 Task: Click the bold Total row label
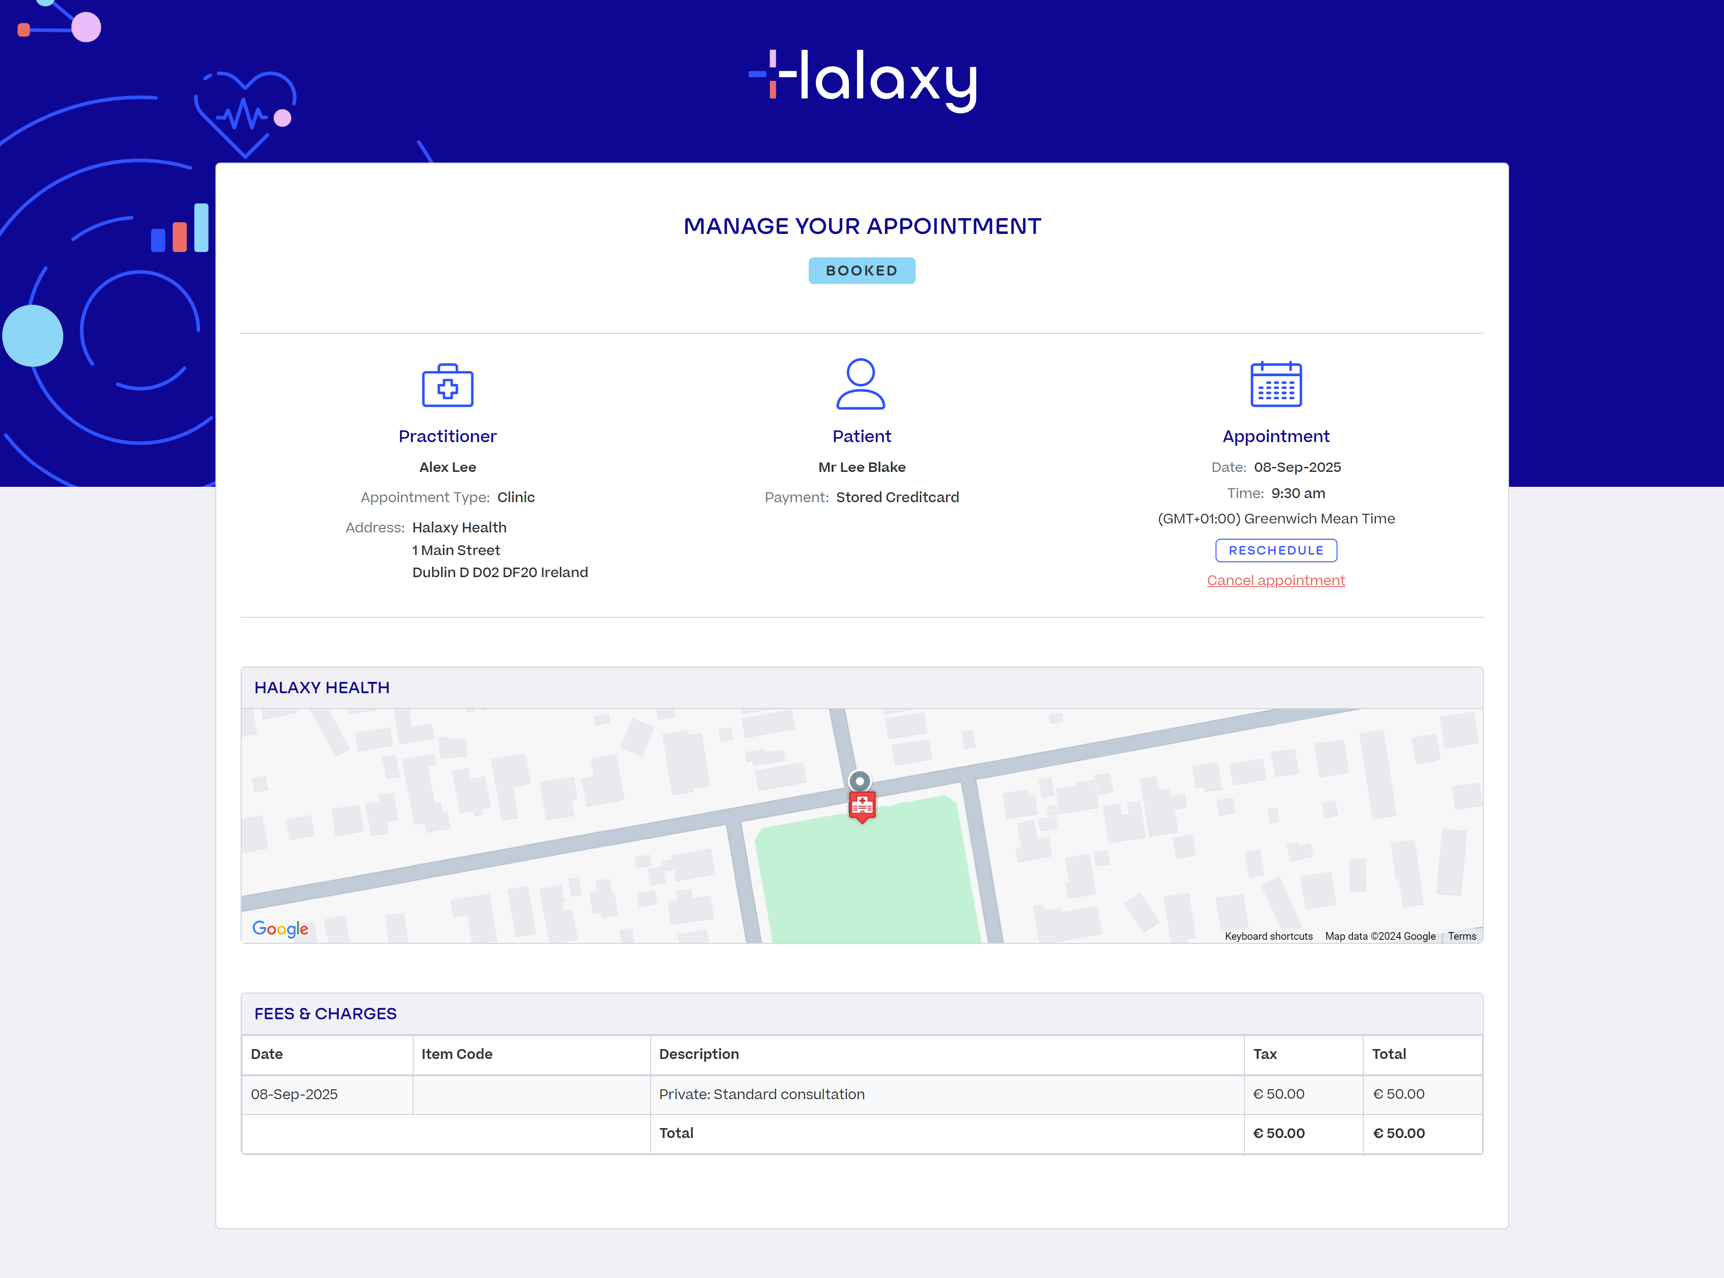click(676, 1133)
